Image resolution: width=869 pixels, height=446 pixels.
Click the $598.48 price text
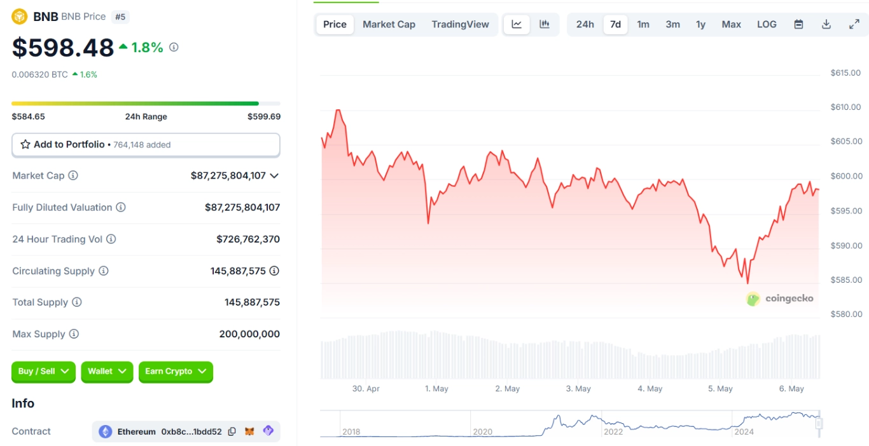[x=63, y=48]
